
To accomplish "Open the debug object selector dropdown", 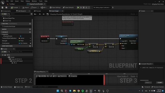I will 102,7.
